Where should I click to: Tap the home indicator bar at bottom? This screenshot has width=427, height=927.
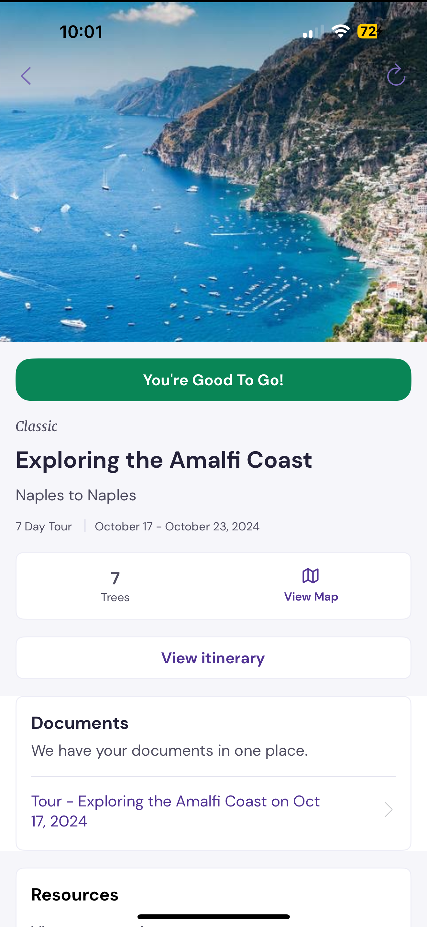click(213, 917)
